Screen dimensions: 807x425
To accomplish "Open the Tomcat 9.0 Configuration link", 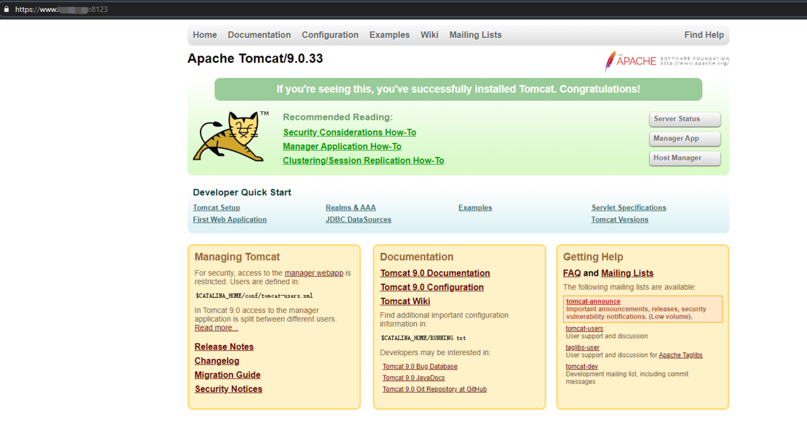I will click(432, 287).
